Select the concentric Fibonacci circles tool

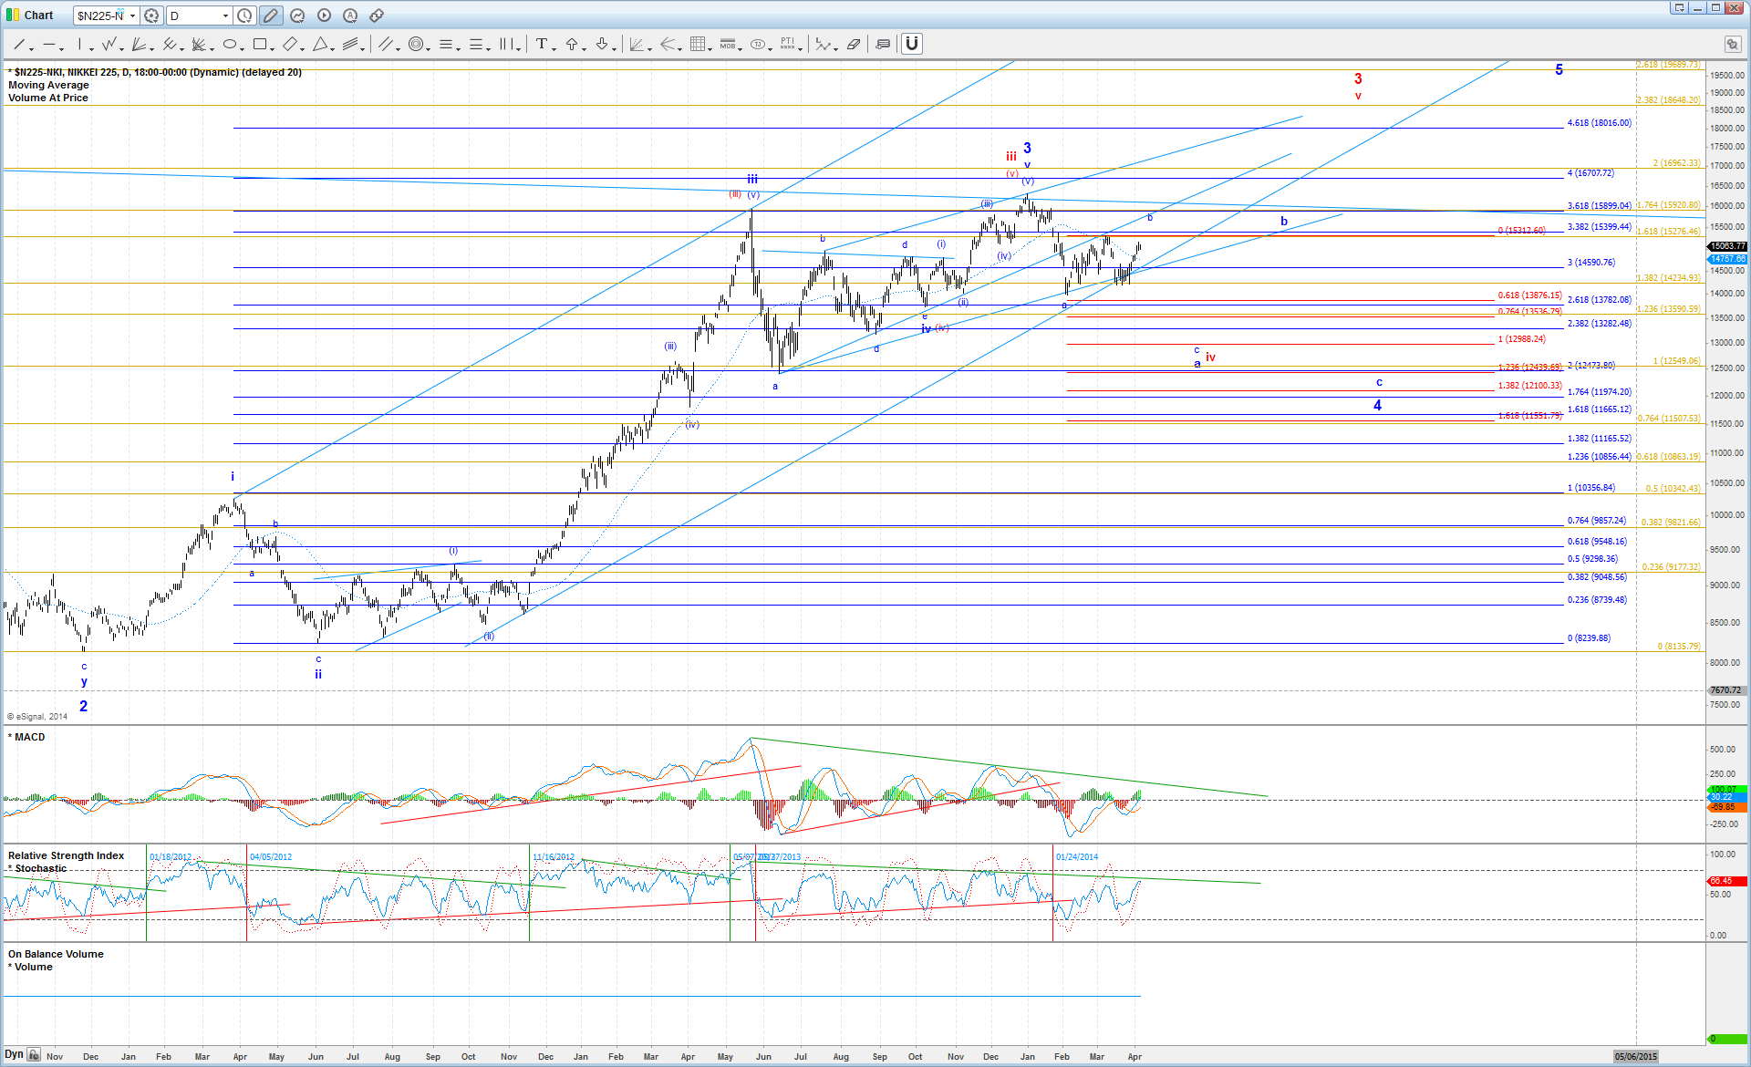pyautogui.click(x=416, y=44)
